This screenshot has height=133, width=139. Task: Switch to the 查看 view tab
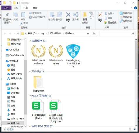[35, 8]
